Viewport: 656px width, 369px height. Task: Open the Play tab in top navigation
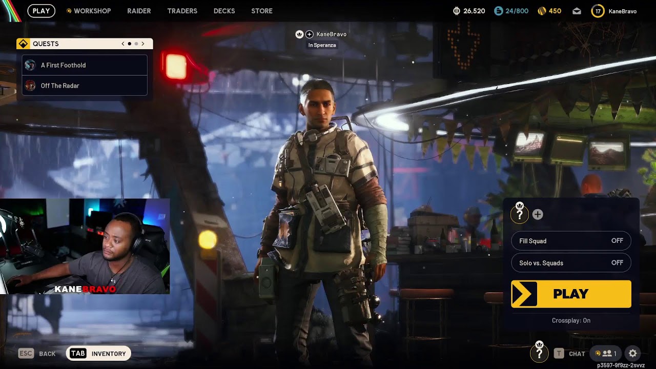pos(41,11)
